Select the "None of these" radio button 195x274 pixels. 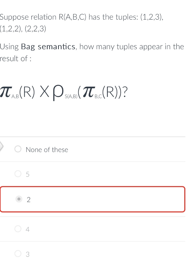(18, 149)
